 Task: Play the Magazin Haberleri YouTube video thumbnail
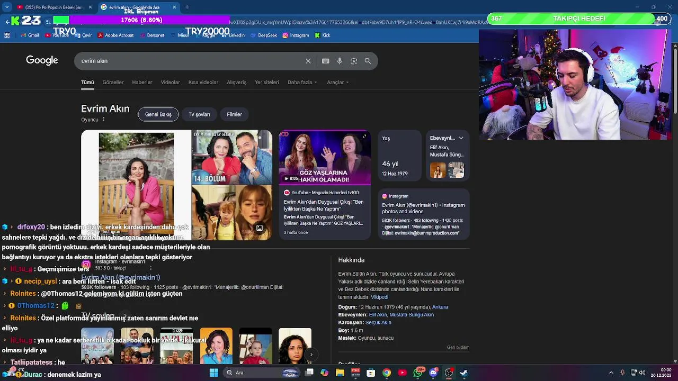(325, 158)
